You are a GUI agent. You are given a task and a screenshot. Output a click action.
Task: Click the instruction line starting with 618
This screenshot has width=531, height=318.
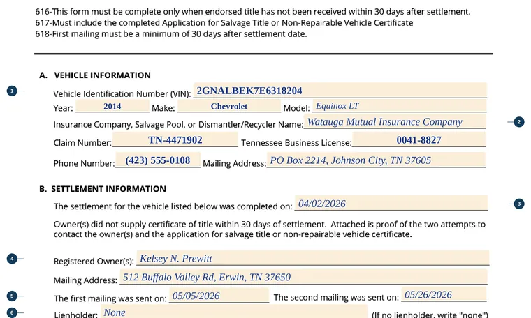click(x=171, y=34)
